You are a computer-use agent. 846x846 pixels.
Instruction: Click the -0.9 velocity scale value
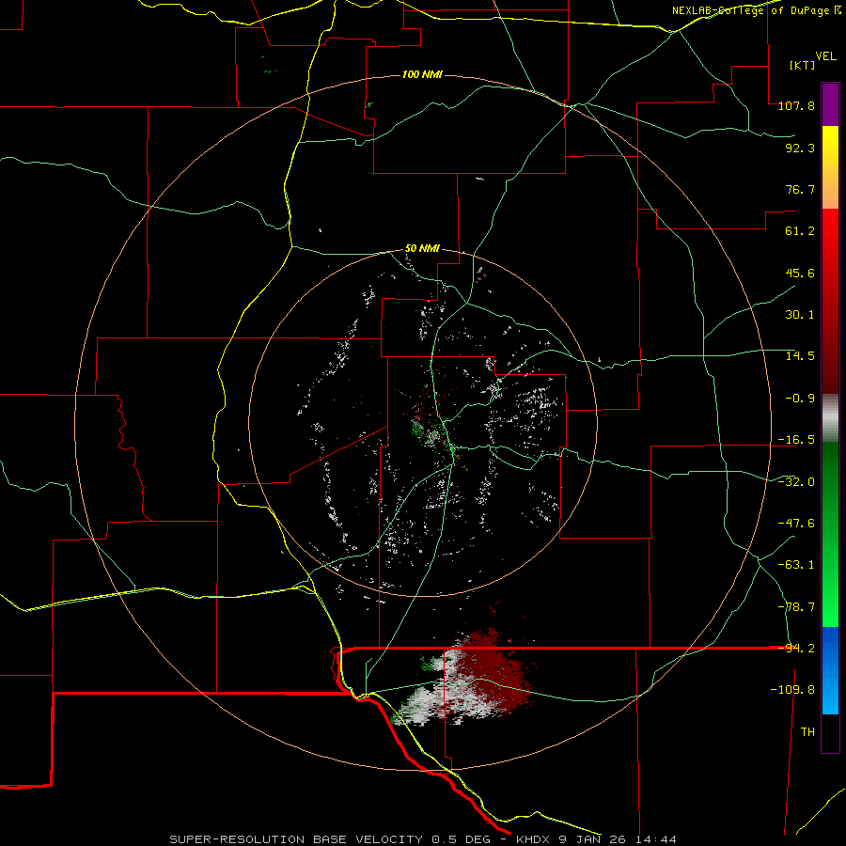click(800, 399)
